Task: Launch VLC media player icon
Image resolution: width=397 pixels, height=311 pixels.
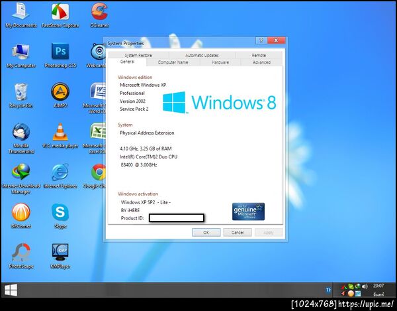Action: [60, 136]
